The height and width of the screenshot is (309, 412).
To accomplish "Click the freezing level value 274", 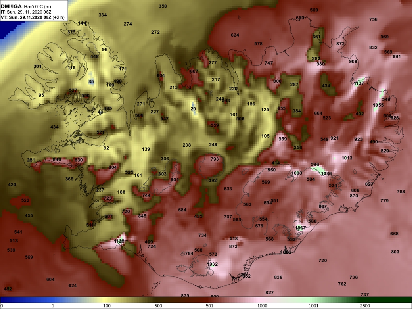I will click(128, 24).
